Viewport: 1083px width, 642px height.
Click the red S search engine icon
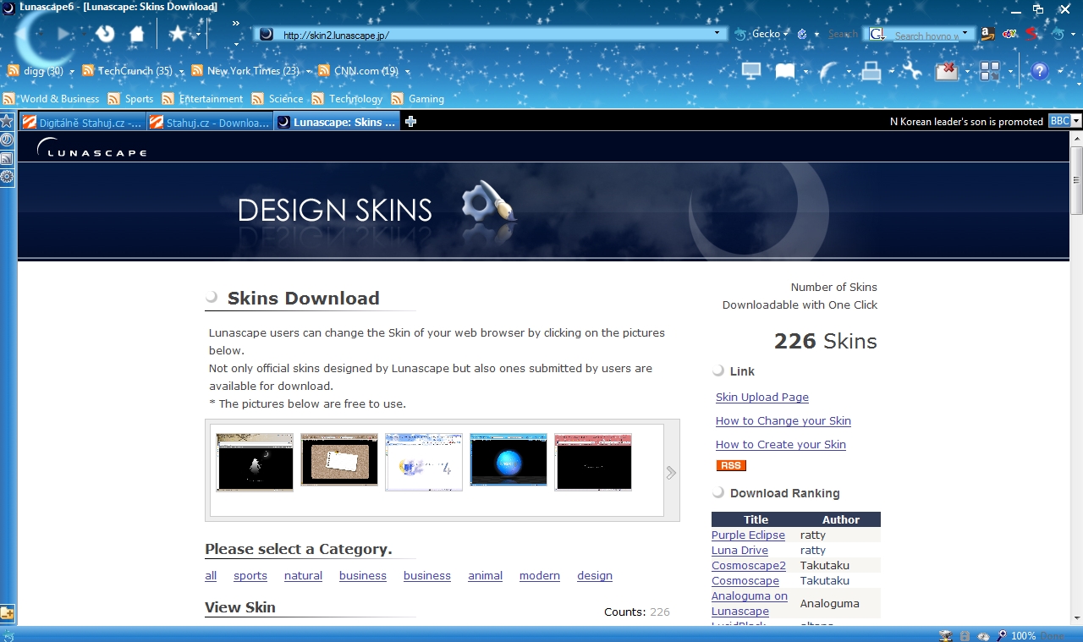(x=1033, y=34)
